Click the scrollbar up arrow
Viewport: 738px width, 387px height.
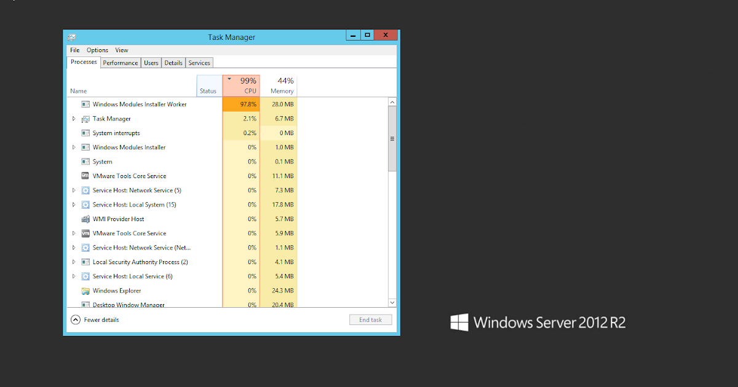392,102
